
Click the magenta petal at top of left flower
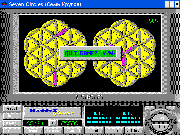[62, 32]
